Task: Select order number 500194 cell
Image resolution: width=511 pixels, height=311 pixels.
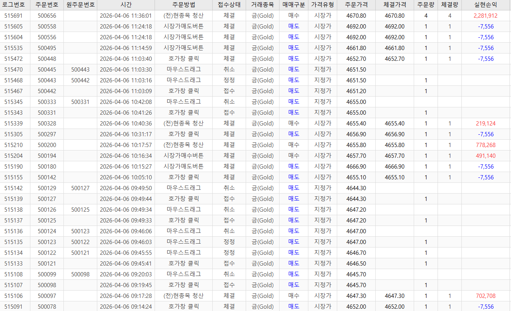Action: click(47, 156)
